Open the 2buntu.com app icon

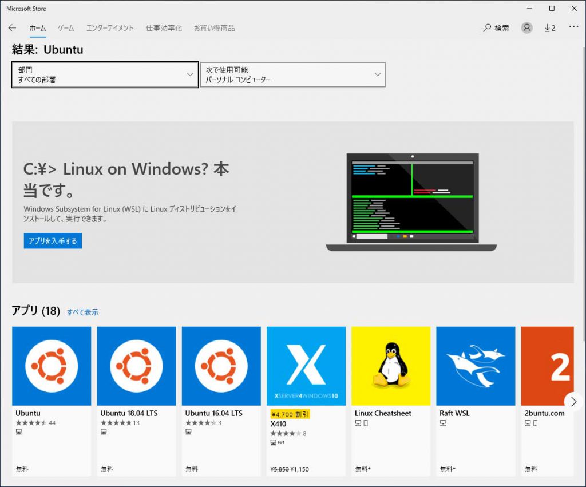point(548,366)
